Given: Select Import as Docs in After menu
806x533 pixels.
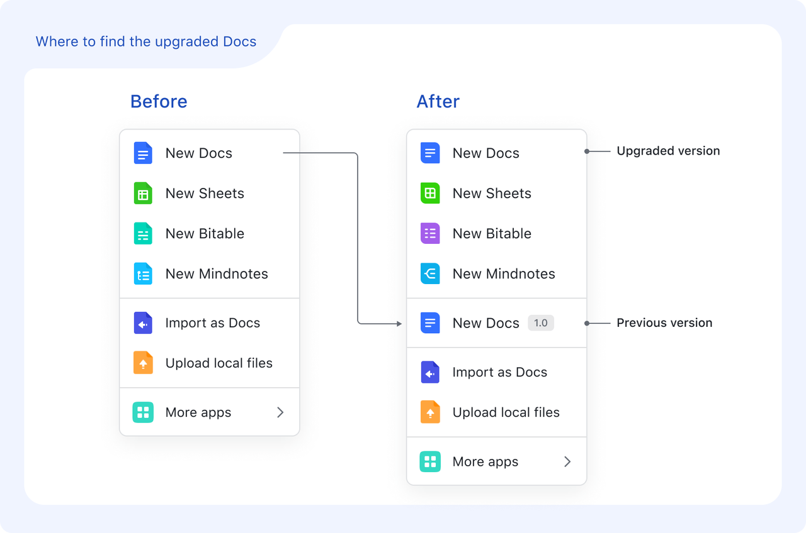Looking at the screenshot, I should pos(499,372).
